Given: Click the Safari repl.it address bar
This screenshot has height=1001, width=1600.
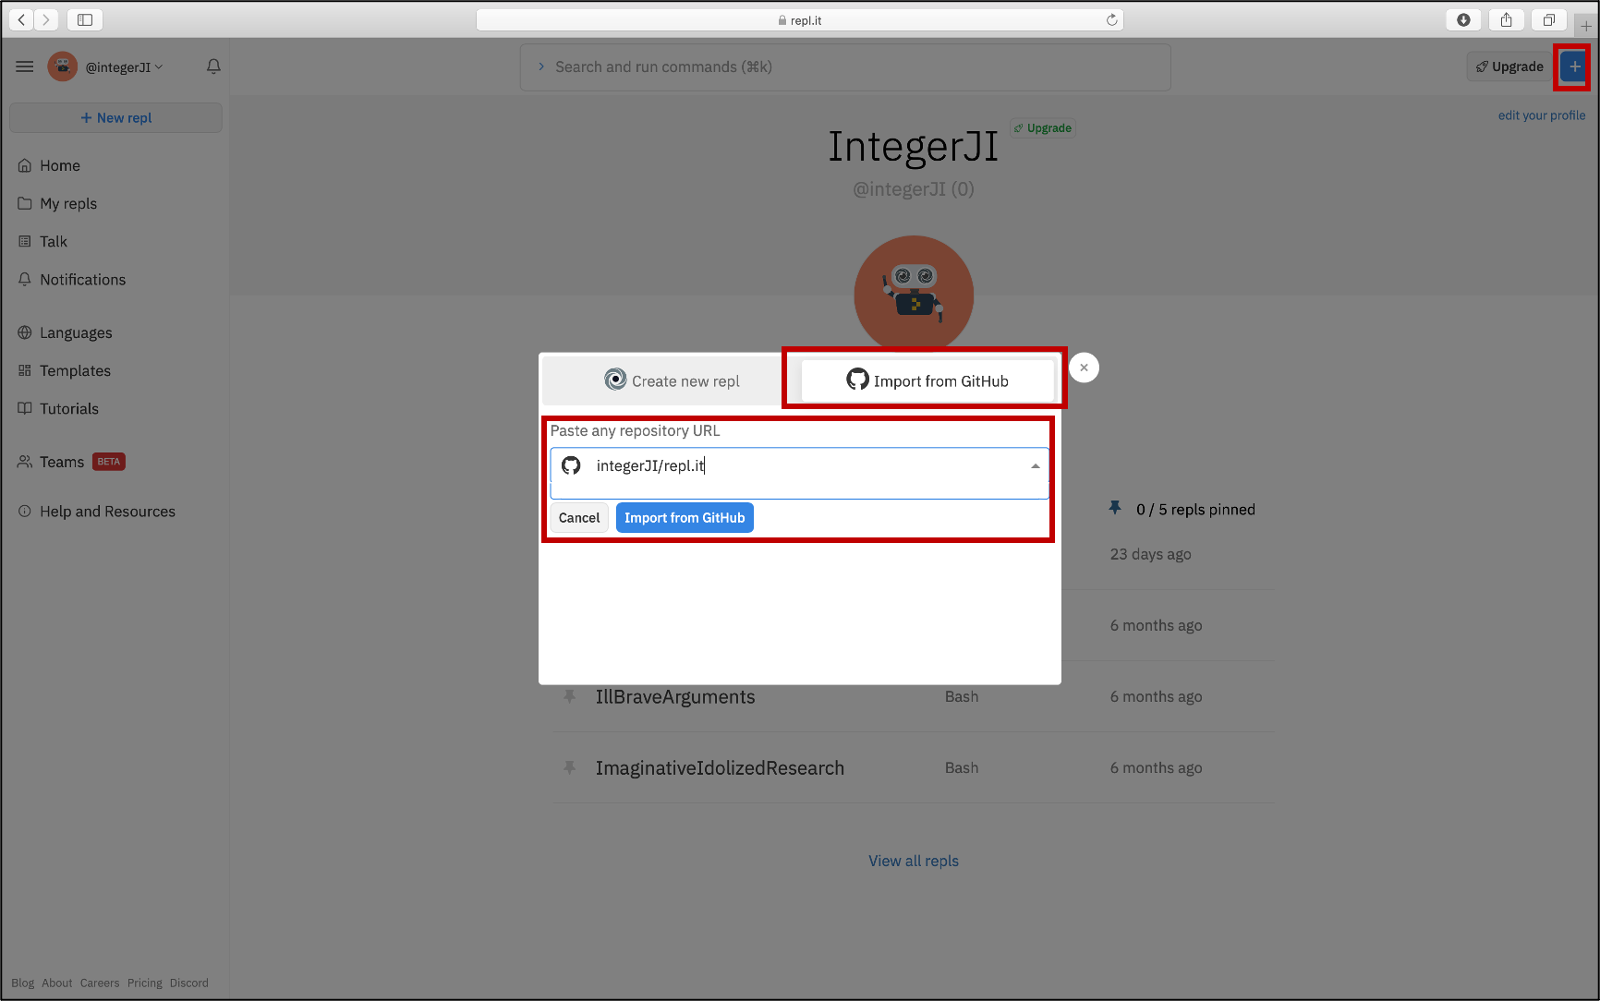Looking at the screenshot, I should (800, 19).
